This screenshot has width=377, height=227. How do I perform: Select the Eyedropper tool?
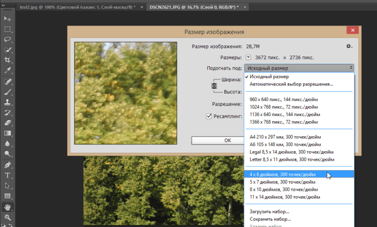pos(8,71)
